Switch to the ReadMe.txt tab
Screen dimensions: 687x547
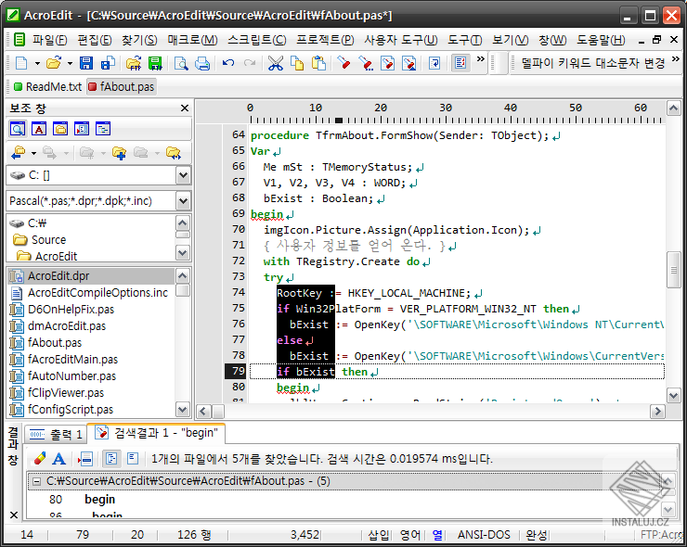tap(48, 86)
